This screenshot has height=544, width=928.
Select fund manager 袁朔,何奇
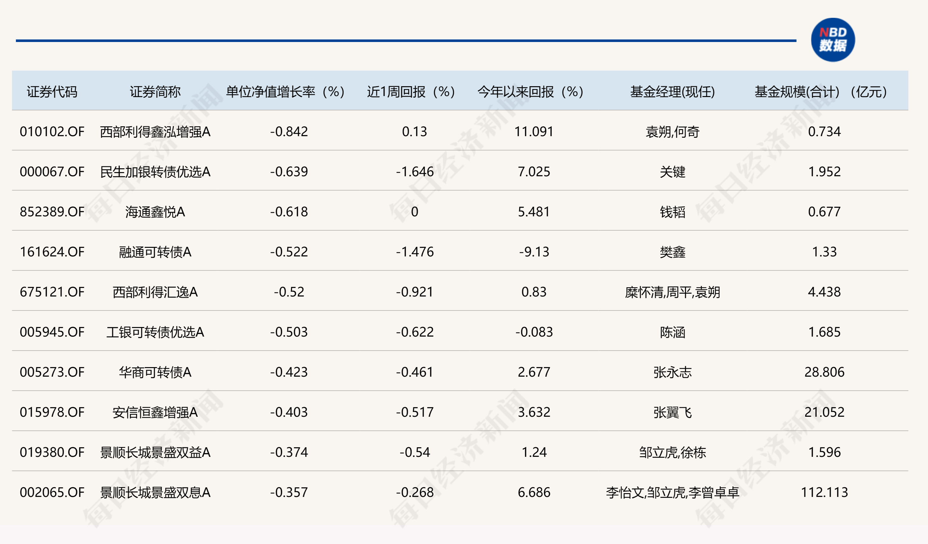coord(672,132)
